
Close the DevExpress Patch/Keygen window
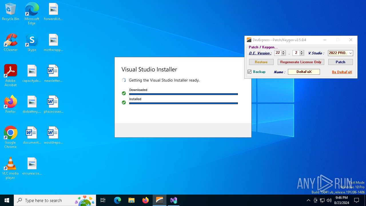pyautogui.click(x=351, y=40)
